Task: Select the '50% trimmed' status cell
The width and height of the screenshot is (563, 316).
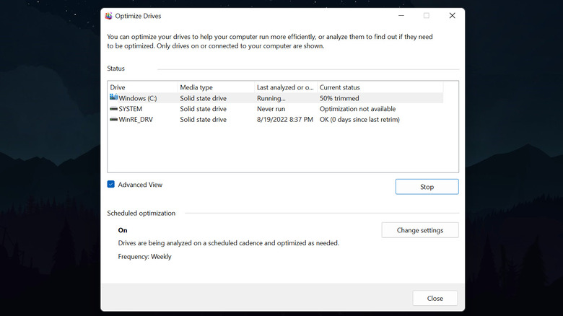Action: pyautogui.click(x=339, y=98)
